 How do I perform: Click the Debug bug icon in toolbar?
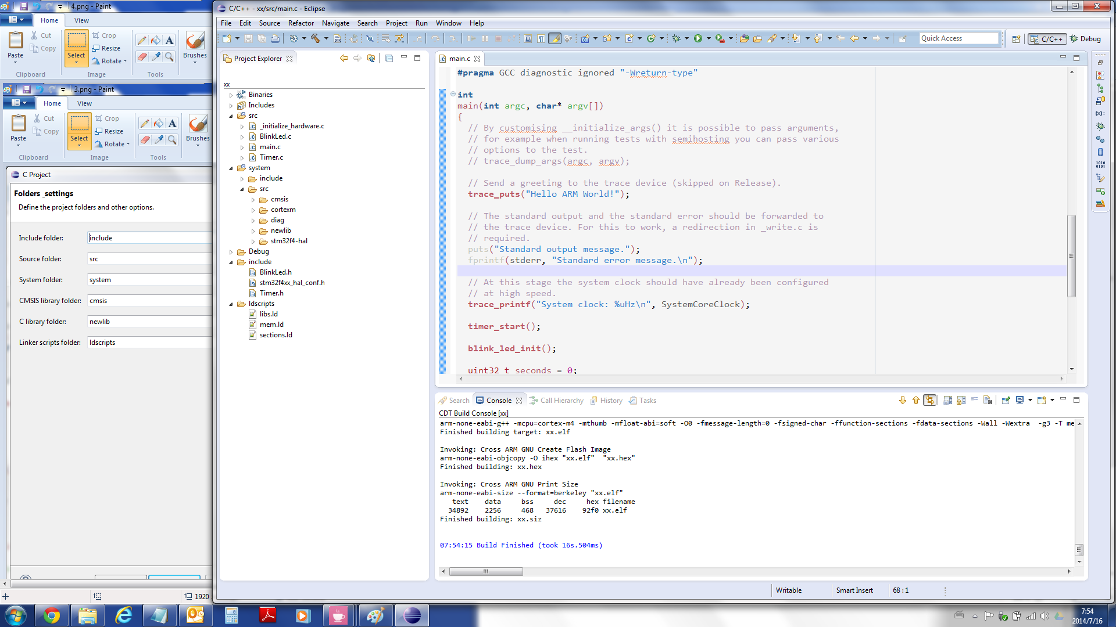[676, 39]
